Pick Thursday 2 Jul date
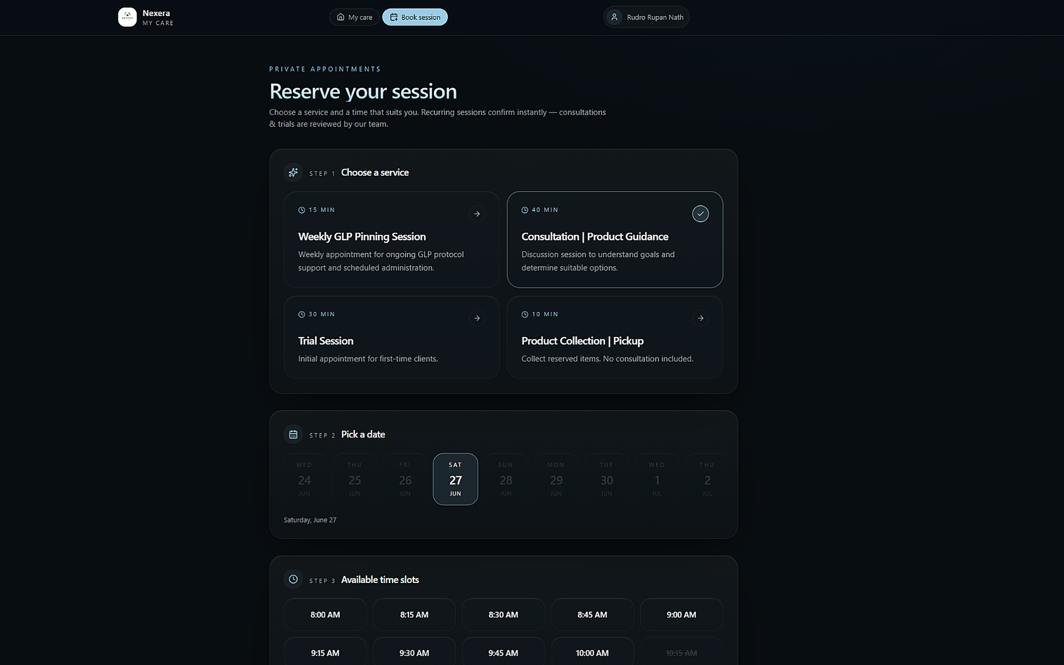Viewport: 1064px width, 665px height. pos(706,479)
